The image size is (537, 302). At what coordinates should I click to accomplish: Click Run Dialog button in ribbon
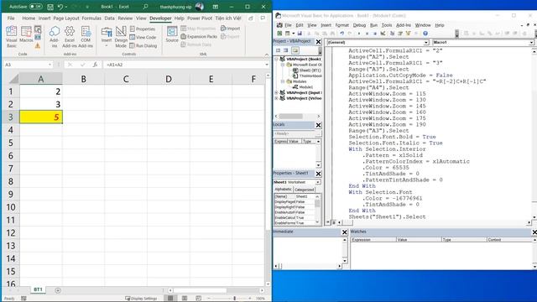click(x=143, y=45)
